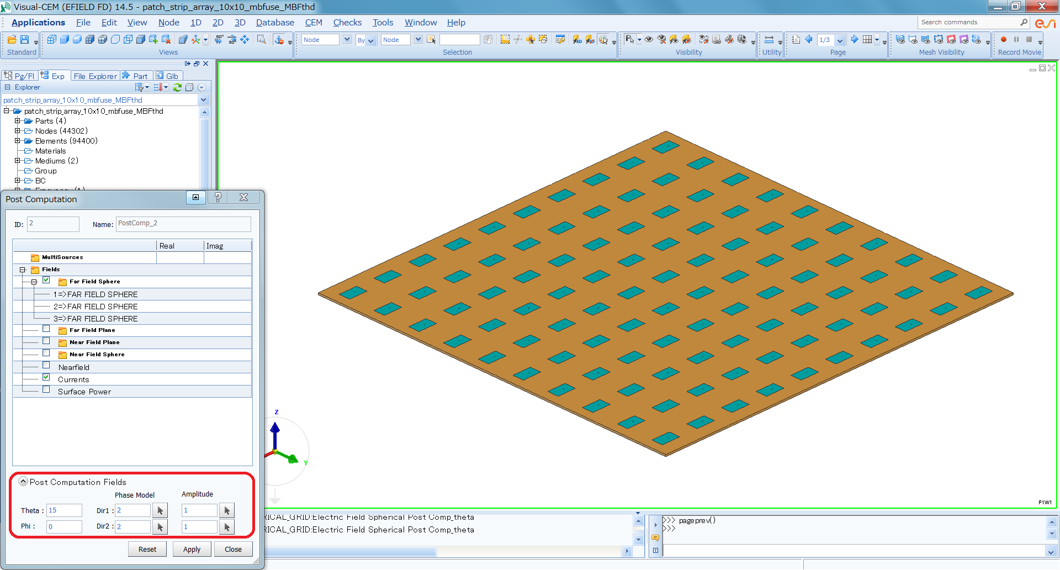
Task: Click the next page blue arrow
Action: click(854, 39)
